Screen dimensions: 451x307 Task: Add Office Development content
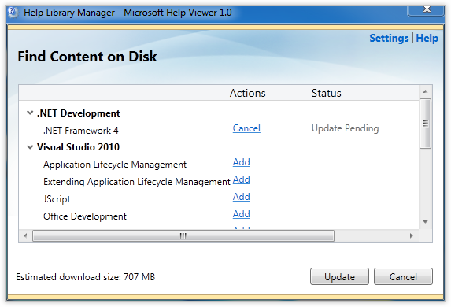point(242,214)
